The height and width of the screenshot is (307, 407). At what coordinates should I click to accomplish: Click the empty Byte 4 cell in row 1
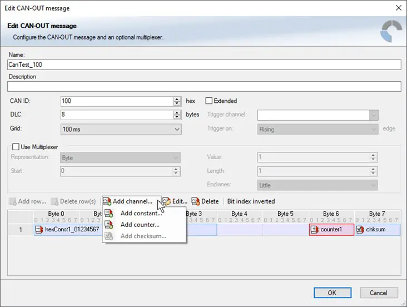coord(240,230)
